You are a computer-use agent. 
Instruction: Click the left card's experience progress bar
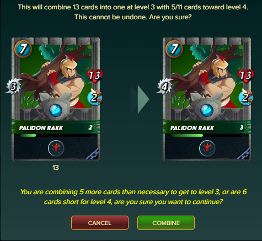pos(55,136)
